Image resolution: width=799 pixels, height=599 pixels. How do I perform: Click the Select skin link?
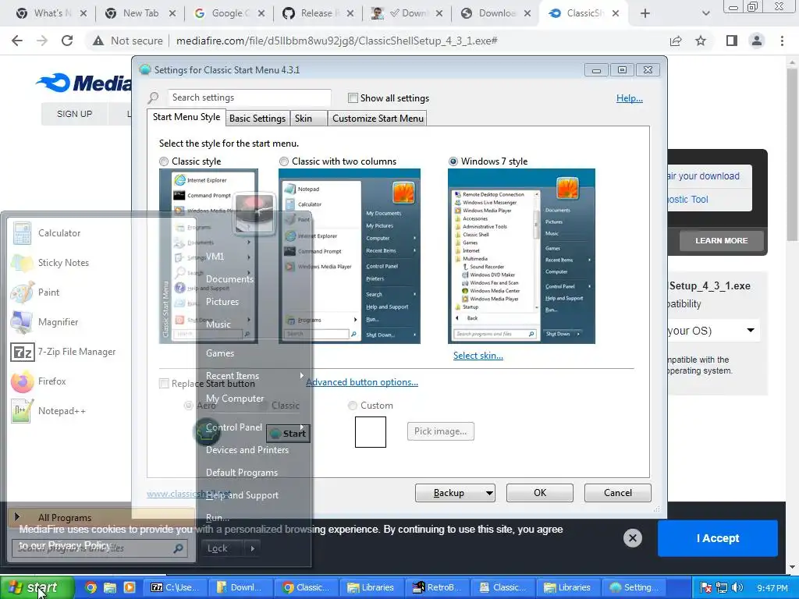point(478,356)
